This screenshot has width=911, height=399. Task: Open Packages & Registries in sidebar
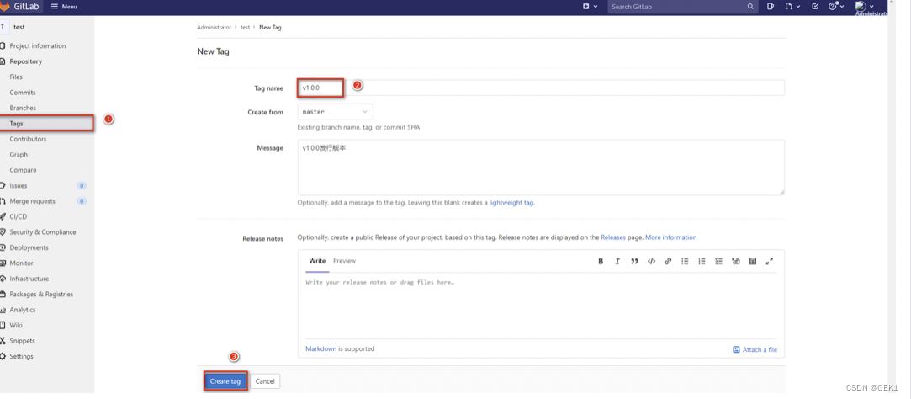click(41, 295)
